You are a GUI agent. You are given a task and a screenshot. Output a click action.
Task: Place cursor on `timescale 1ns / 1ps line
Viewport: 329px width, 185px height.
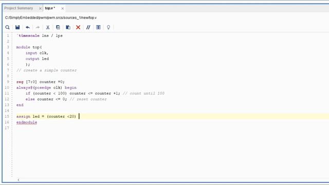[40, 35]
